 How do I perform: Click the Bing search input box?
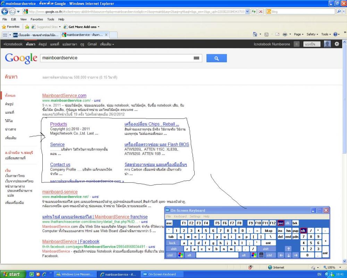301,11
